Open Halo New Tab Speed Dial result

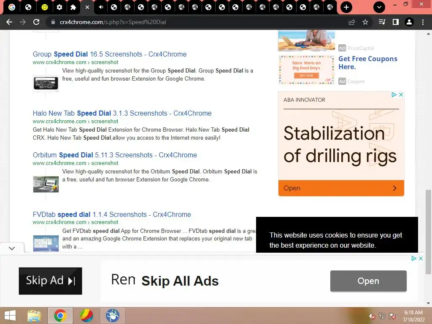click(122, 113)
